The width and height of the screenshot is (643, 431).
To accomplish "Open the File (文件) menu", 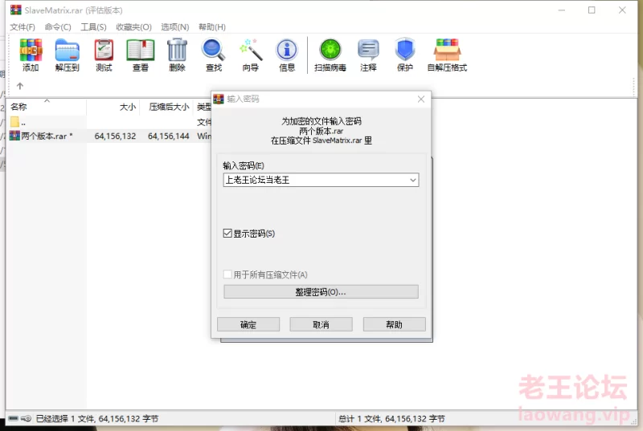I will click(x=23, y=27).
